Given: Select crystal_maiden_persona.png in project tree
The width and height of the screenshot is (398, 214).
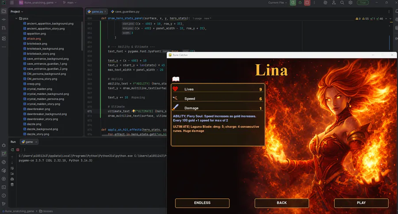Looking at the screenshot, I should pos(46,99).
